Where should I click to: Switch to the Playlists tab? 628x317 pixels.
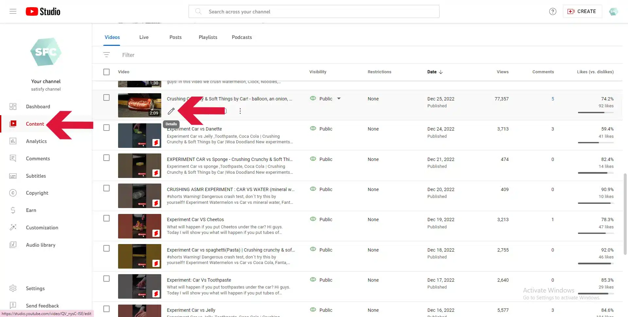tap(208, 37)
